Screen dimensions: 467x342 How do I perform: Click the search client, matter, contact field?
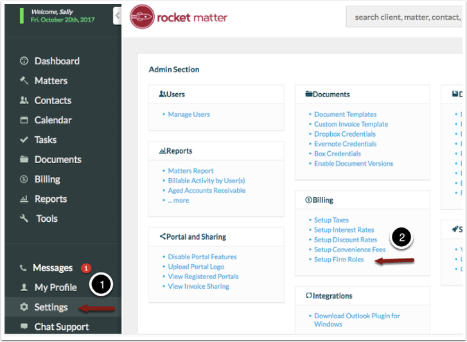pos(404,17)
